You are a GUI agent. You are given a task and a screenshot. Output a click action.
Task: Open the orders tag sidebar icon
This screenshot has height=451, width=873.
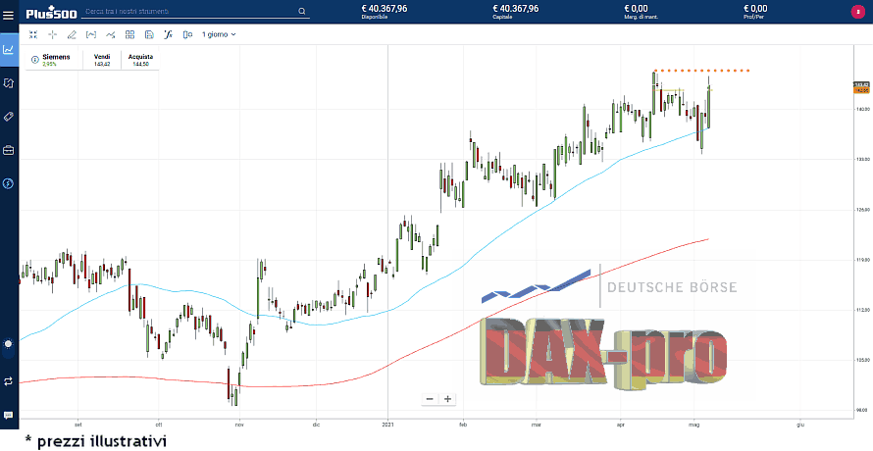click(x=9, y=117)
